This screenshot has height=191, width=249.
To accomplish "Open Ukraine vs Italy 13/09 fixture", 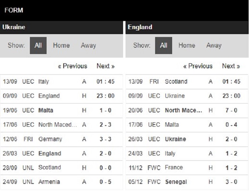I will click(61, 81).
